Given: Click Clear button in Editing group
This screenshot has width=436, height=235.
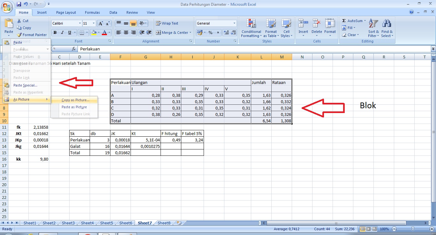Looking at the screenshot, I should click(350, 35).
